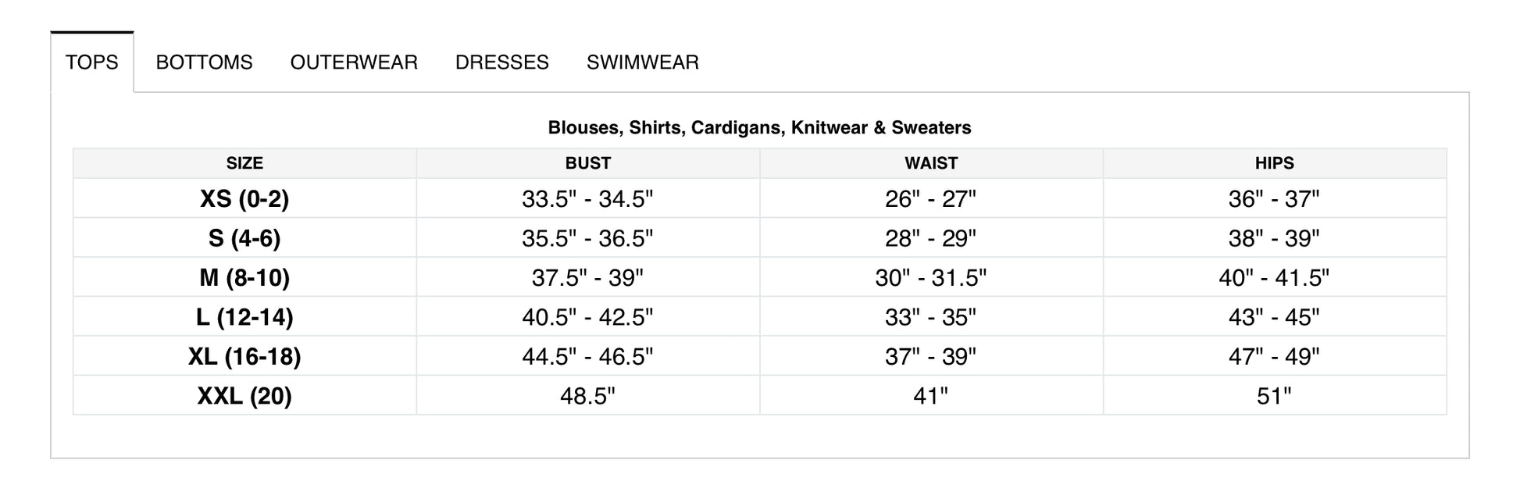
Task: Click hips cell 47" - 49"
Action: point(1275,357)
